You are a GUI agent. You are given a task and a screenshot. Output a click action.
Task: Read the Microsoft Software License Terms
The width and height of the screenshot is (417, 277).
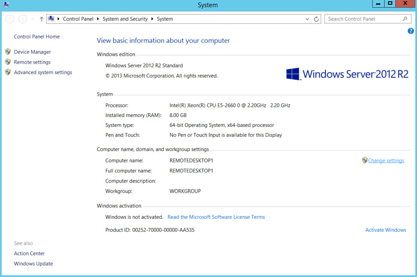(216, 217)
